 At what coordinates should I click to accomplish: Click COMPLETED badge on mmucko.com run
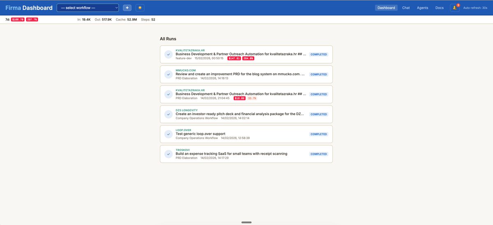coord(318,74)
